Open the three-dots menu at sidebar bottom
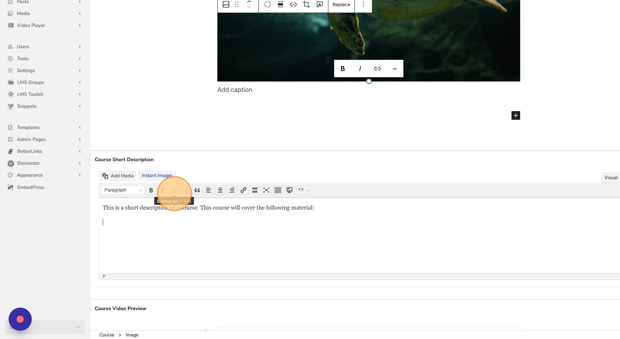The image size is (620, 339). (x=78, y=327)
